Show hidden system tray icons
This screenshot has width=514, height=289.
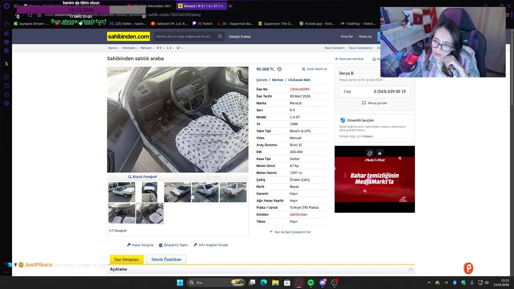pos(429,283)
